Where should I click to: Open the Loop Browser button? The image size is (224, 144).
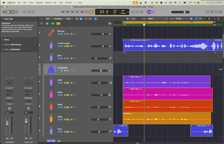(216, 12)
